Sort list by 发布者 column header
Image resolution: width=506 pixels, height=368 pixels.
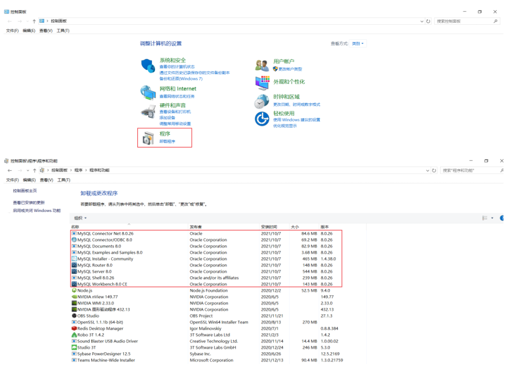(x=224, y=227)
